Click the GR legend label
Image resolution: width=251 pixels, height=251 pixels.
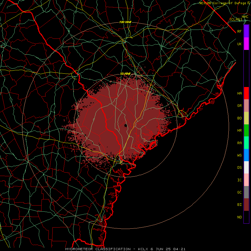[x=239, y=106]
